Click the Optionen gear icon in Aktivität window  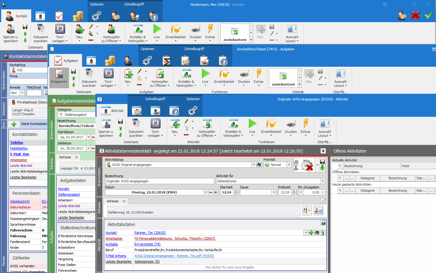coord(193,111)
